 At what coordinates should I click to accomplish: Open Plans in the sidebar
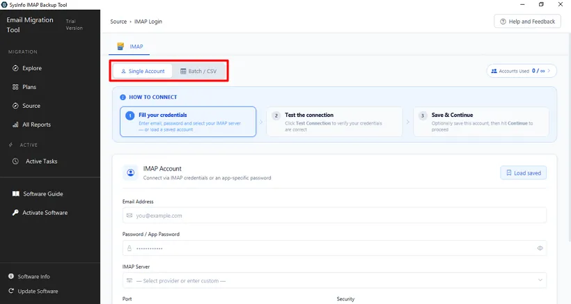click(29, 87)
